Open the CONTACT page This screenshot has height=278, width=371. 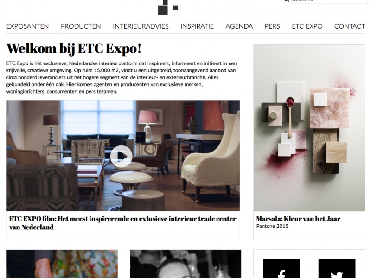(x=350, y=26)
